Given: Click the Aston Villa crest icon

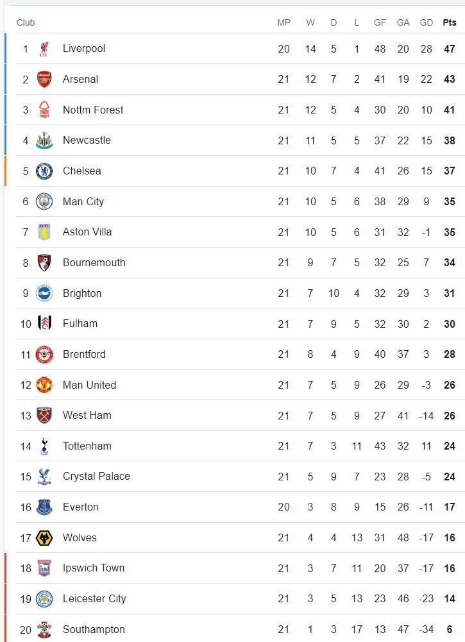Looking at the screenshot, I should pyautogui.click(x=44, y=232).
